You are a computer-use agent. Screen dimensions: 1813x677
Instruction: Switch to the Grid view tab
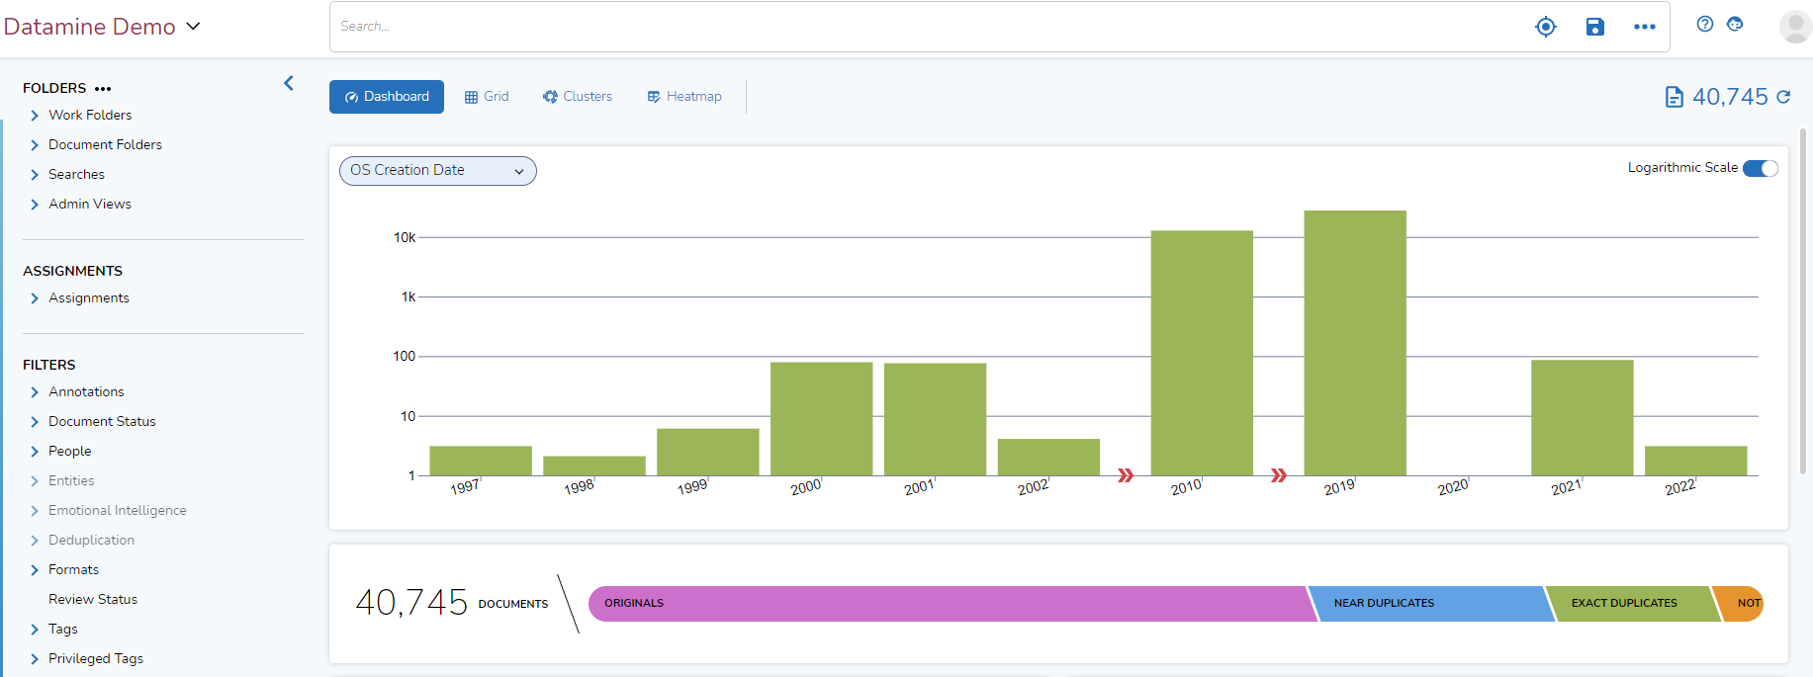(487, 97)
